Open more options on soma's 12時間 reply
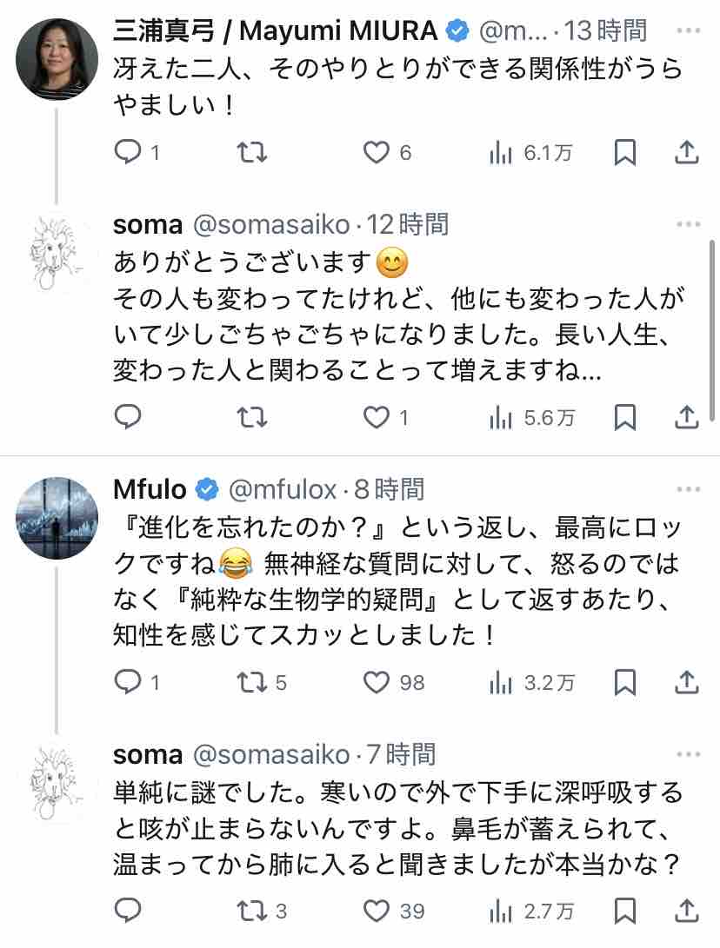 (688, 226)
